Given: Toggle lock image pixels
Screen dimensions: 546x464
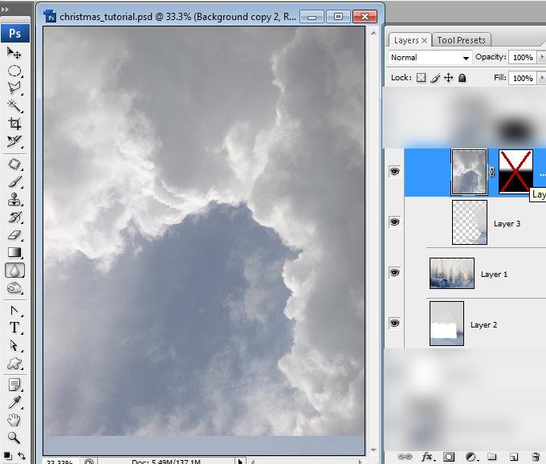Looking at the screenshot, I should pyautogui.click(x=435, y=78).
